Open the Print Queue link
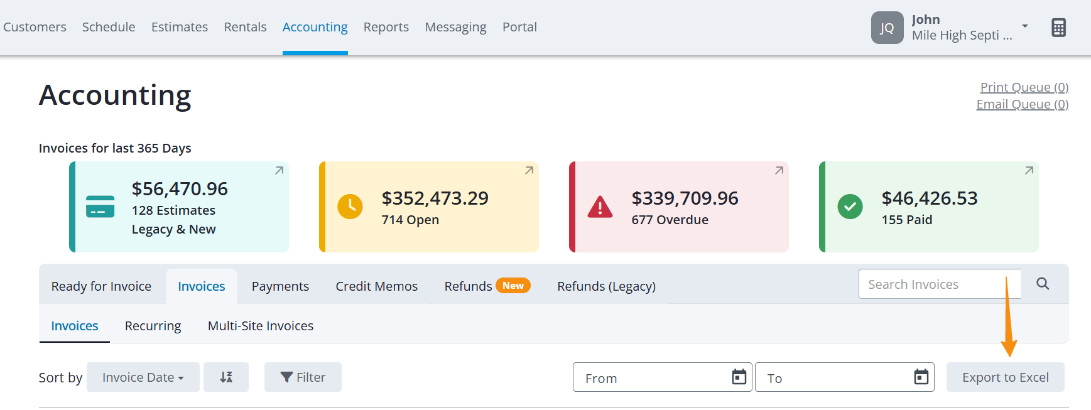This screenshot has width=1091, height=410. pyautogui.click(x=1024, y=87)
